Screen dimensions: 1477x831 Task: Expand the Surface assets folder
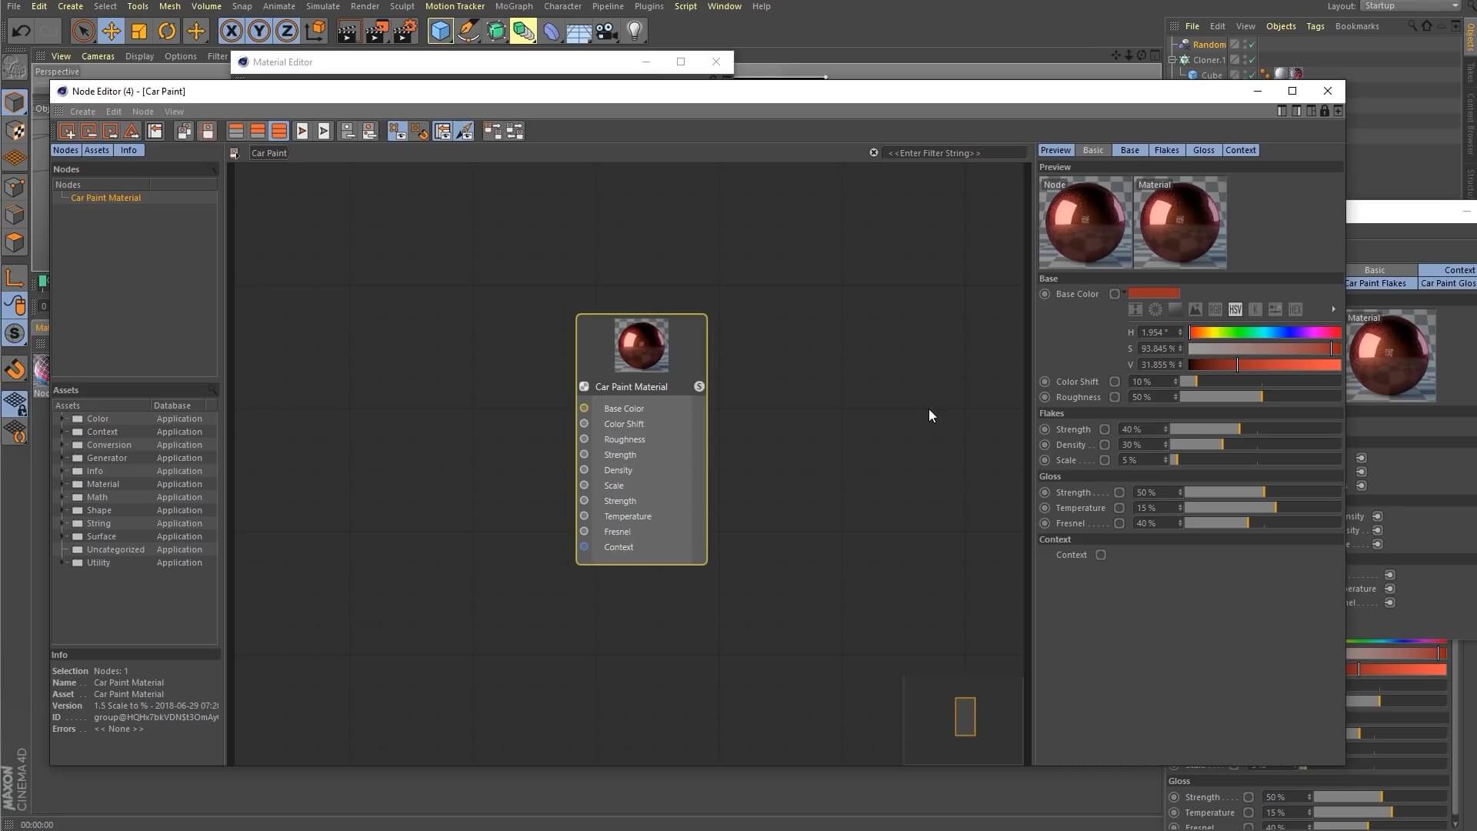pyautogui.click(x=63, y=536)
